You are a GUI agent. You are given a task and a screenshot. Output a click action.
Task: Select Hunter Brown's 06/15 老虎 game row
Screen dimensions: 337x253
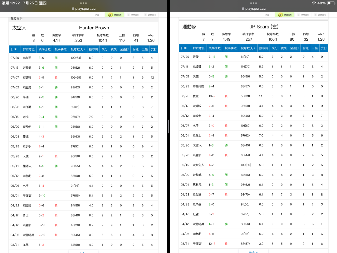coord(83,117)
